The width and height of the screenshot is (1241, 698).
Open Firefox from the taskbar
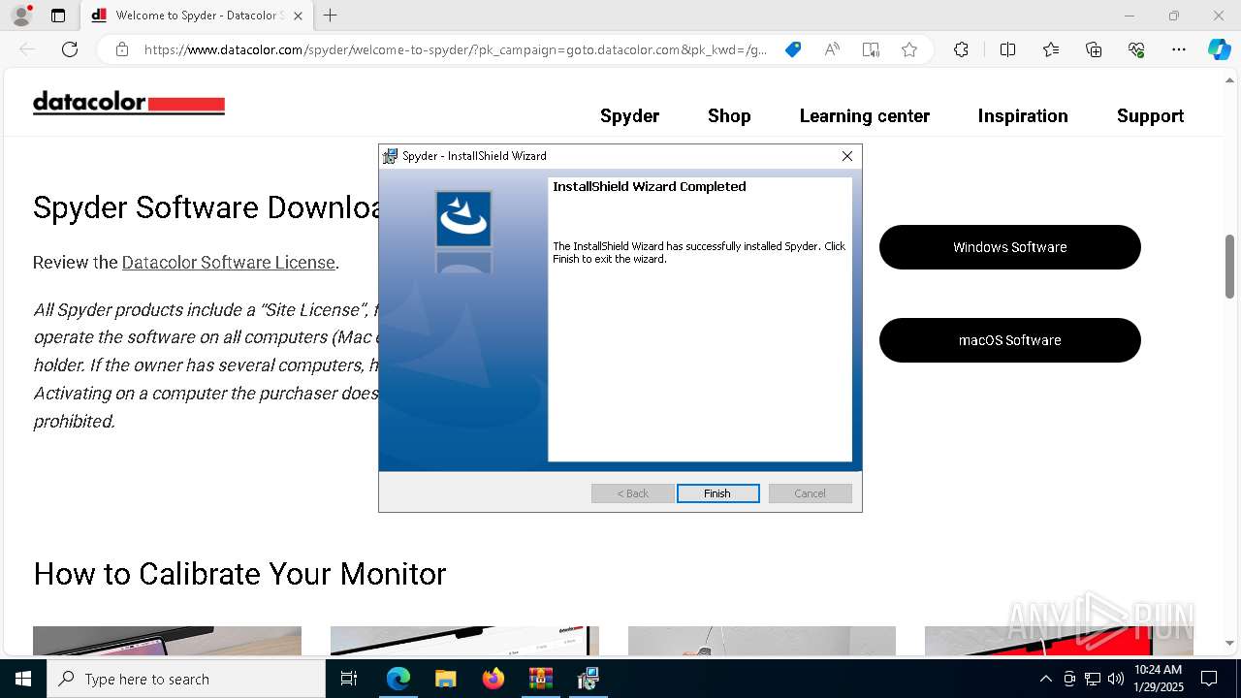tap(493, 679)
